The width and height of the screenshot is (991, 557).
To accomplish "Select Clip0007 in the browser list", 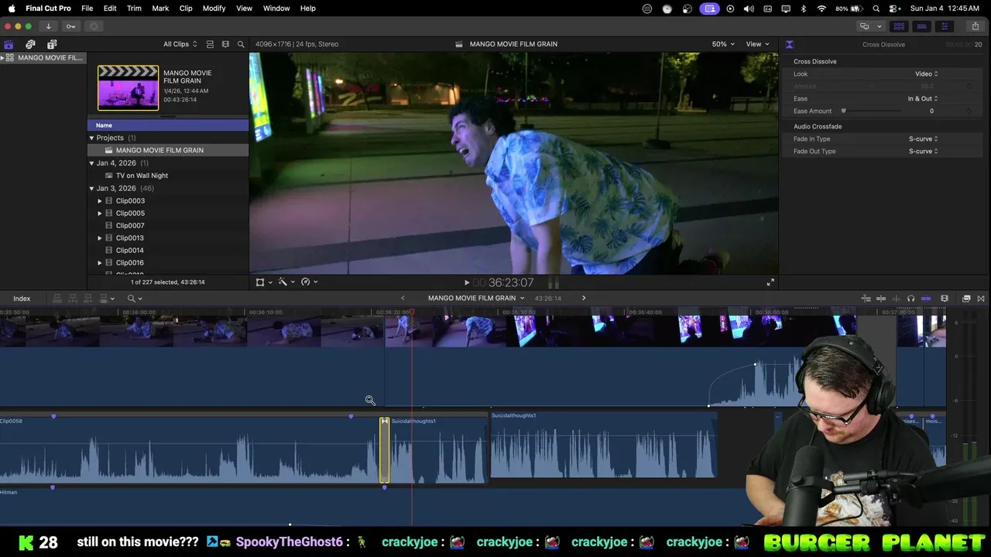I will click(x=130, y=226).
